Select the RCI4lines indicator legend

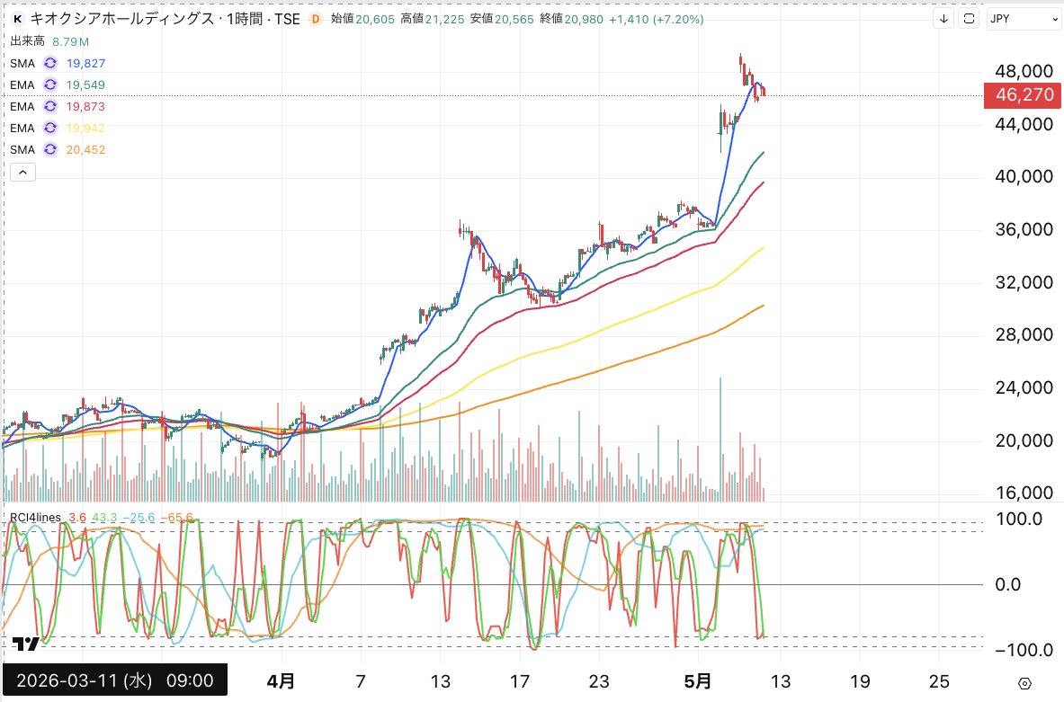35,518
